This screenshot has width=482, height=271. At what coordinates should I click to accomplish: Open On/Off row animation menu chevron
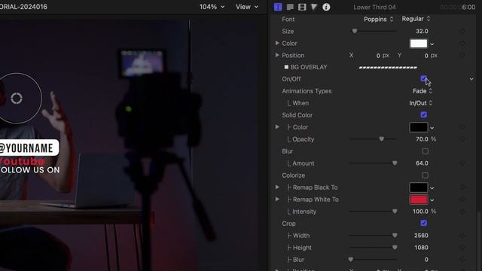pos(471,79)
